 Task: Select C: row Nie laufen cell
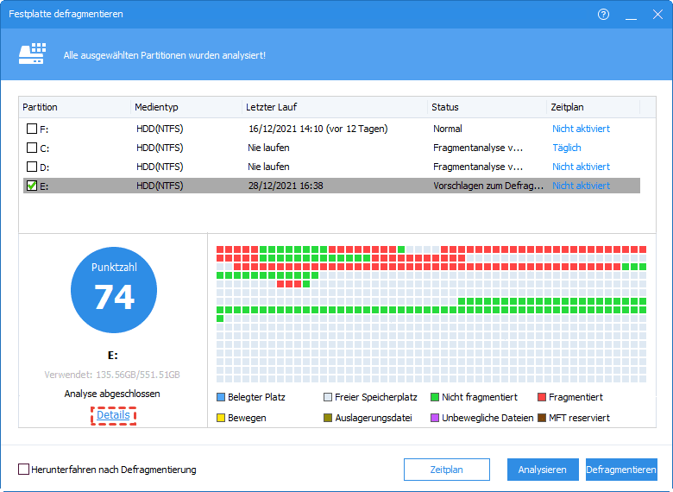coord(268,148)
